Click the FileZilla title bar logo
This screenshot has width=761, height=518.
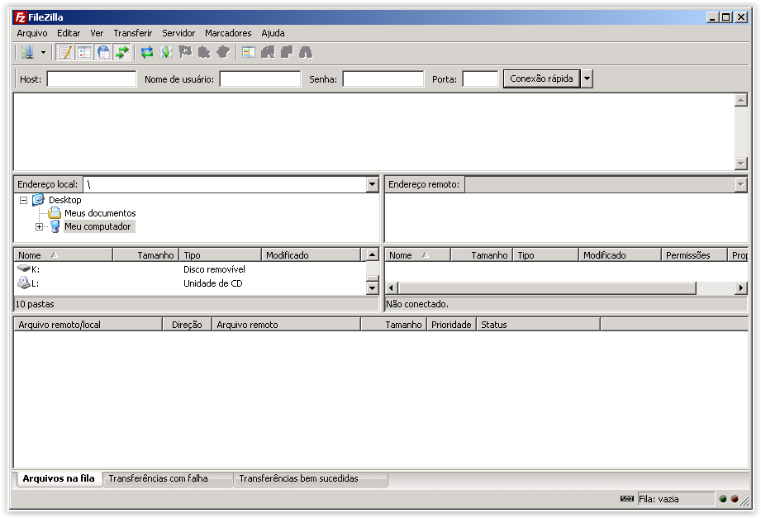(x=20, y=17)
